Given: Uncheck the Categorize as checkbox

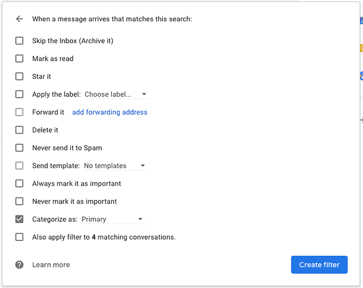Looking at the screenshot, I should coord(20,219).
